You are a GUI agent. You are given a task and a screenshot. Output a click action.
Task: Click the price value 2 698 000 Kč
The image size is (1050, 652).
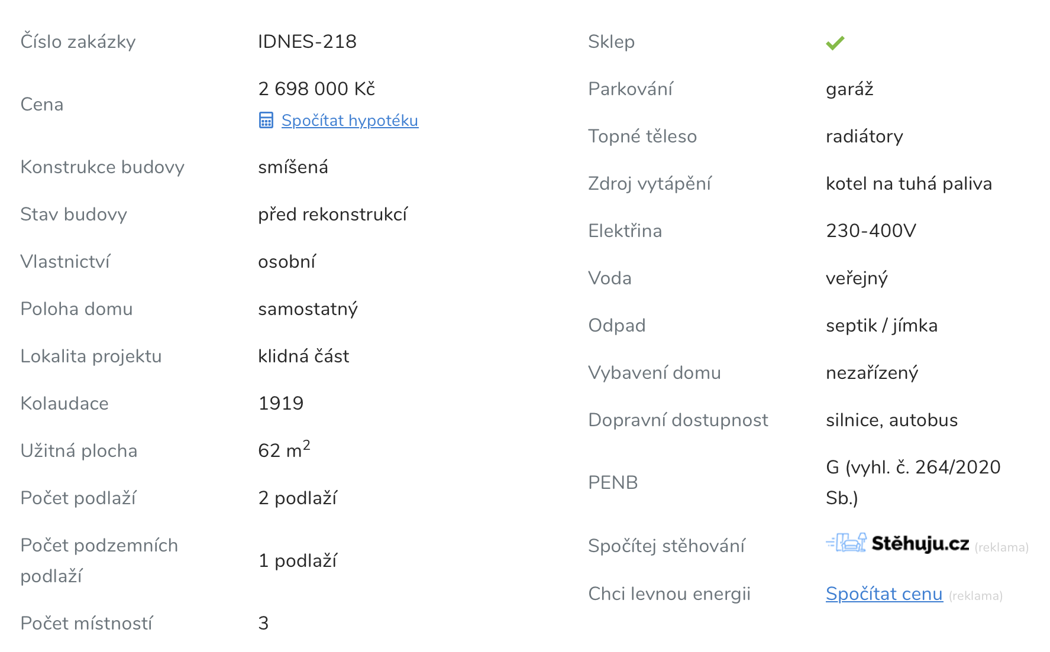click(316, 89)
